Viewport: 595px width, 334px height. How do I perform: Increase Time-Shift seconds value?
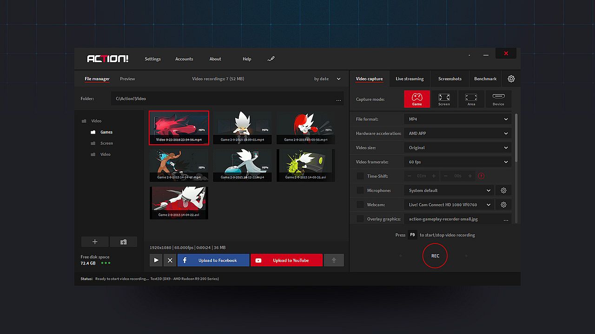tap(470, 176)
